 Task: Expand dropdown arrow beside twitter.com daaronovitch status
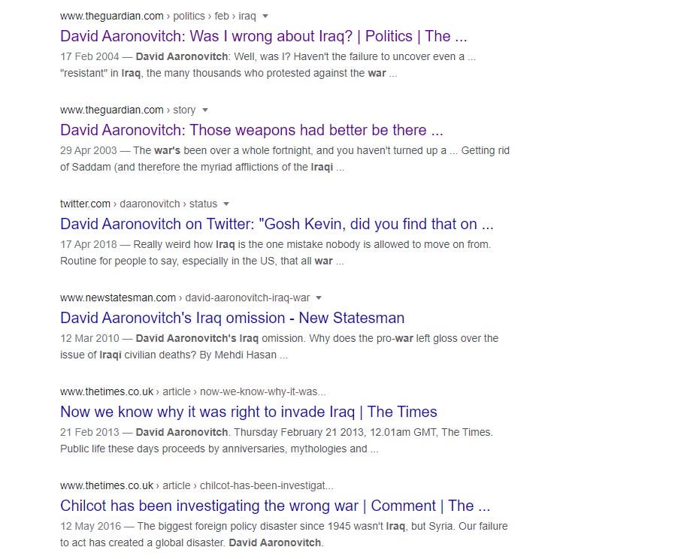pyautogui.click(x=225, y=204)
